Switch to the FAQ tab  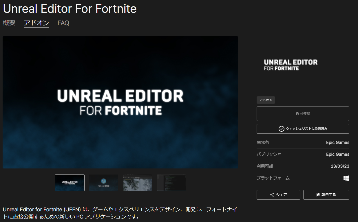63,23
